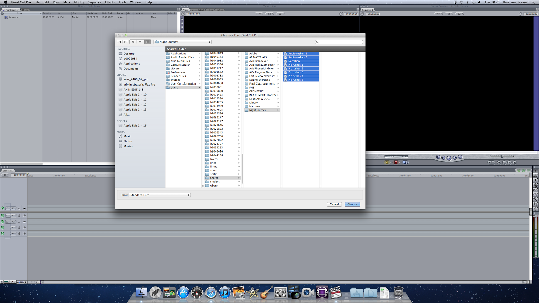The width and height of the screenshot is (539, 303).
Task: Expand the Adobe folder
Action: click(278, 54)
